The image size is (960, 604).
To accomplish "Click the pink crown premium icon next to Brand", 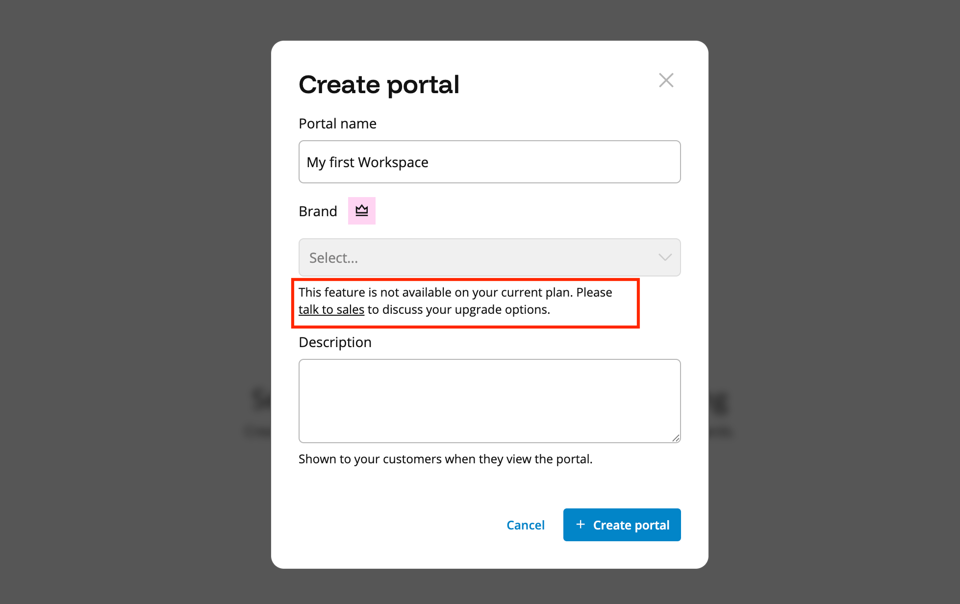I will [361, 210].
